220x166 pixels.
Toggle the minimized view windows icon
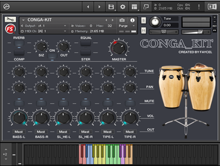(146, 7)
